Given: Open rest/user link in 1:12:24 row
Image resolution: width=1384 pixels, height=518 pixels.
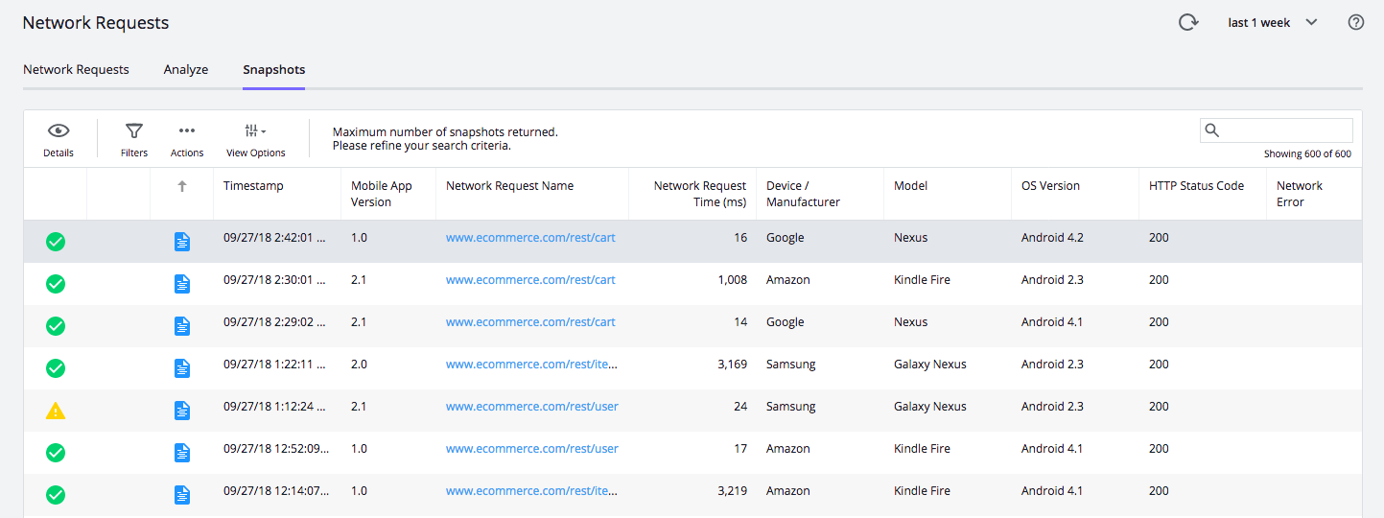Looking at the screenshot, I should (x=532, y=407).
